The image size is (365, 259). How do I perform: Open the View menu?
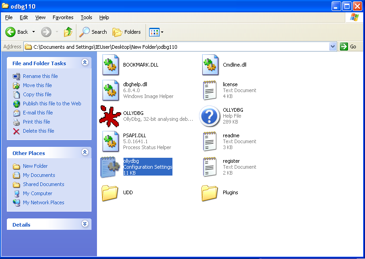pos(40,17)
